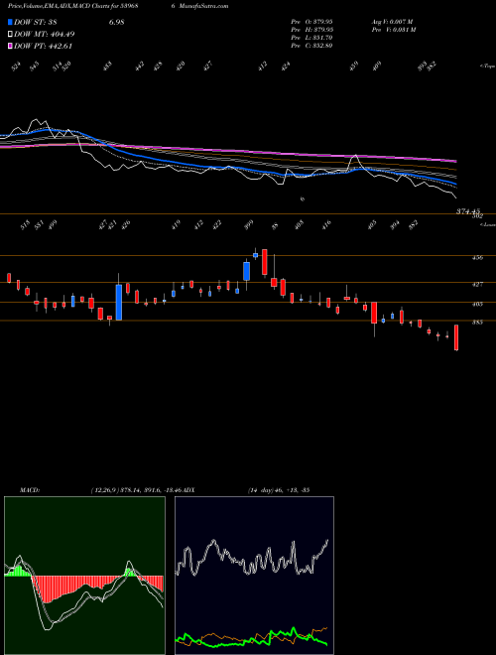496x655 pixels.
Task: Click the 456 price axis label
Action: 477,258
